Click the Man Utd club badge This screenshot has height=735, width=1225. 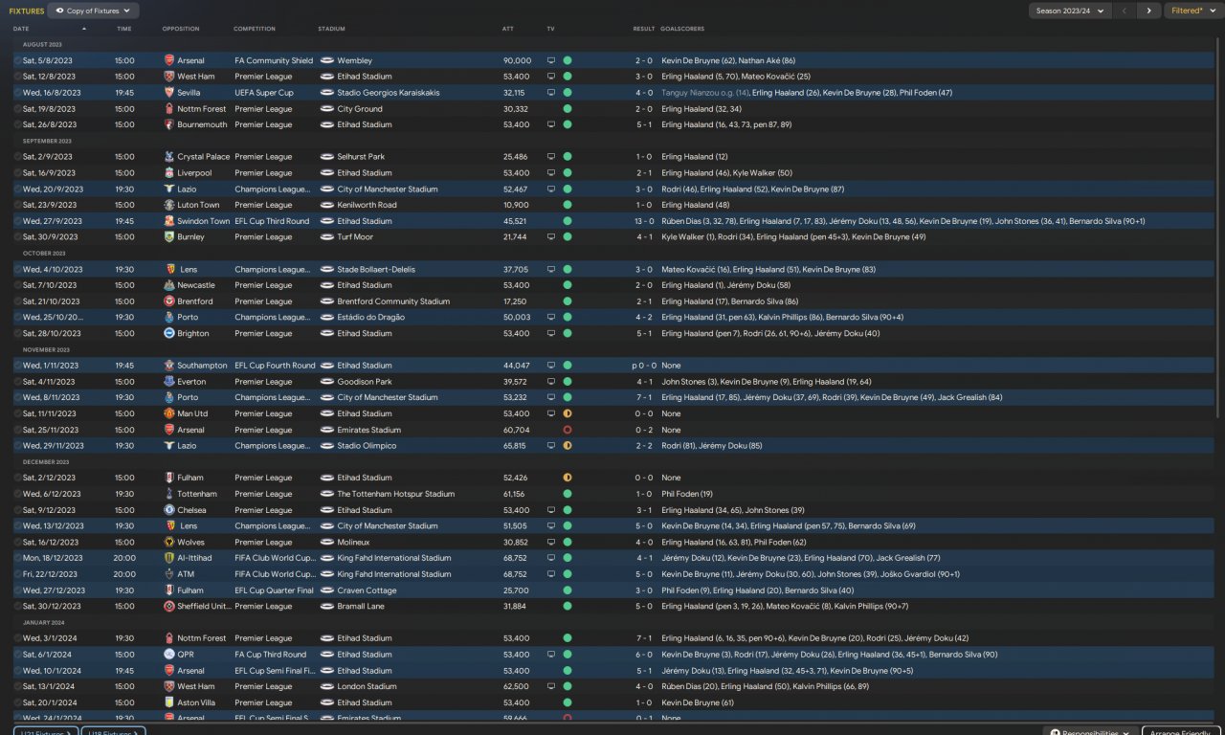(x=169, y=413)
